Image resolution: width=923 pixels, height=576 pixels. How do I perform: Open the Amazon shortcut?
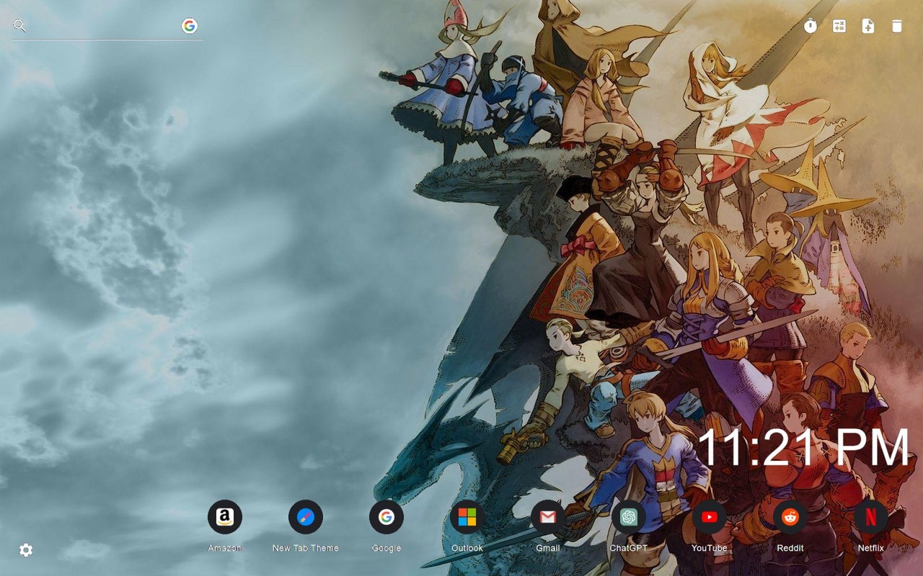coord(225,517)
